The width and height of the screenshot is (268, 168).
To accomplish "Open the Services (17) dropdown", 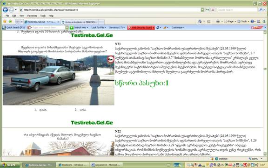I will click(117, 28).
